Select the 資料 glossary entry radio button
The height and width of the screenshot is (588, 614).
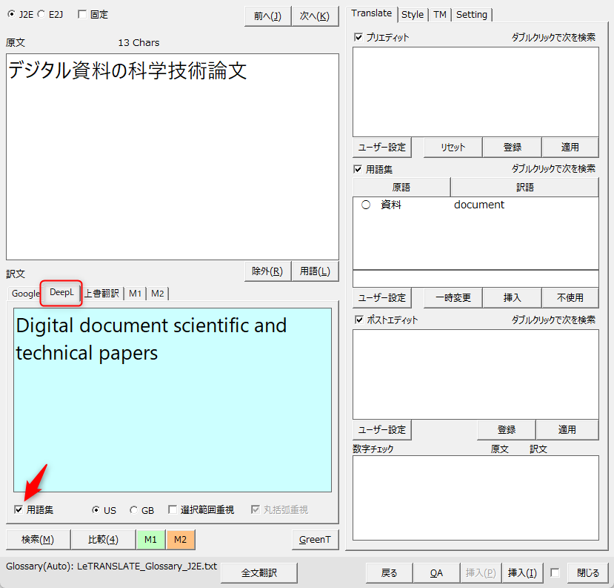(x=366, y=205)
